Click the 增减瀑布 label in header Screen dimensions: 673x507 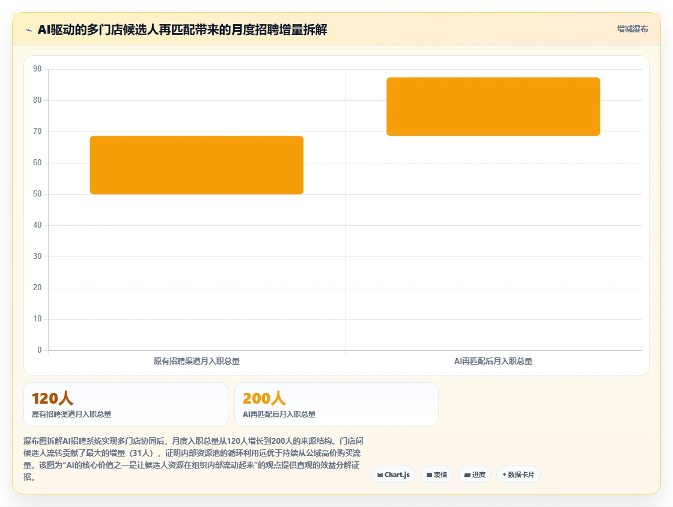(632, 29)
